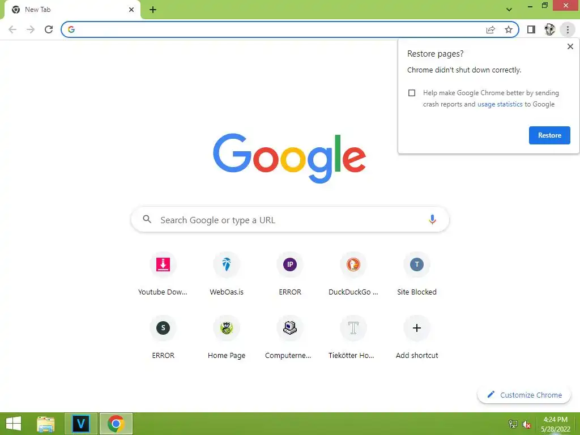Open the usage statistics link

(500, 104)
